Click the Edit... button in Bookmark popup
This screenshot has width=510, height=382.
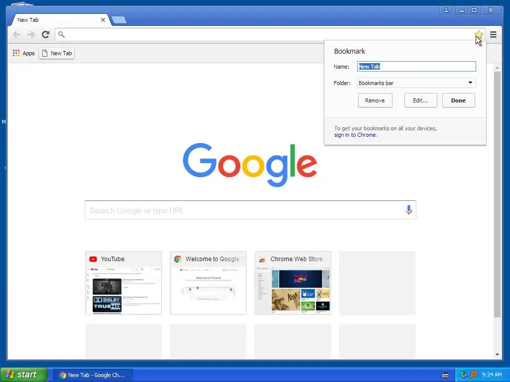[x=420, y=100]
